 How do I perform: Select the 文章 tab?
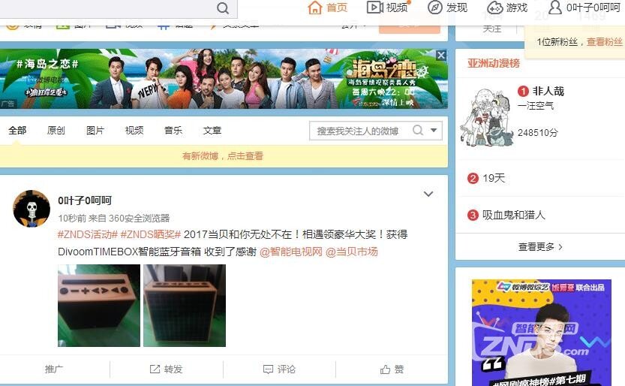(212, 131)
